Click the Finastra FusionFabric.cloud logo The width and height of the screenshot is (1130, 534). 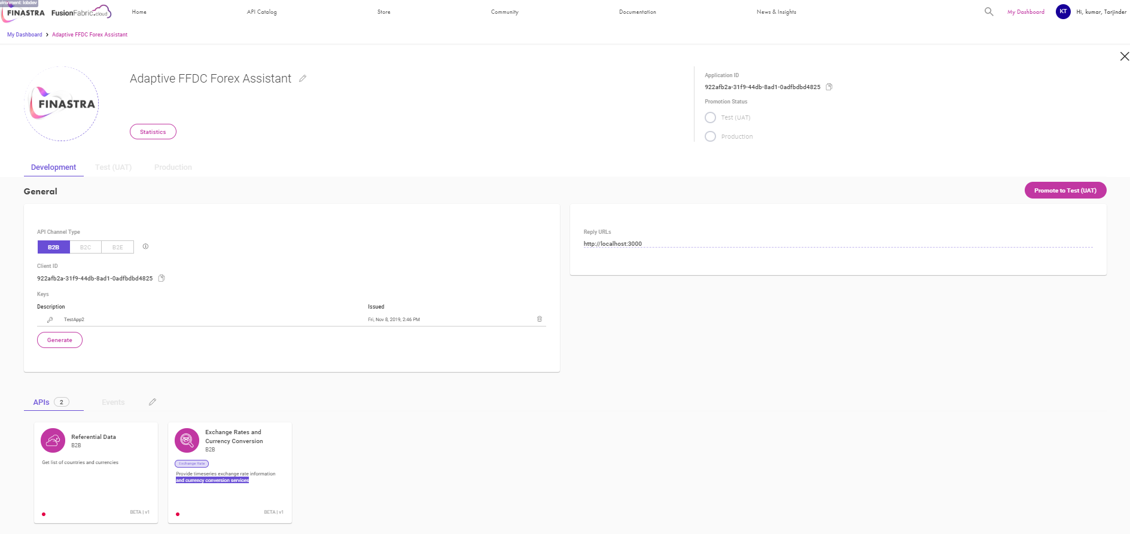pos(57,12)
